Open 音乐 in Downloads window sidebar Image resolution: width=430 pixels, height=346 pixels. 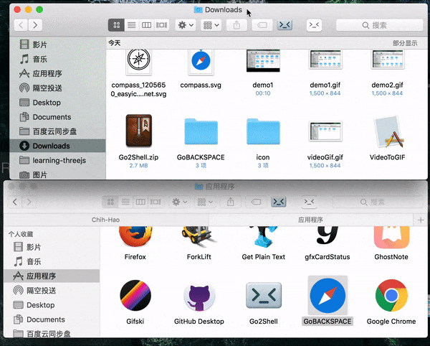pyautogui.click(x=57, y=59)
